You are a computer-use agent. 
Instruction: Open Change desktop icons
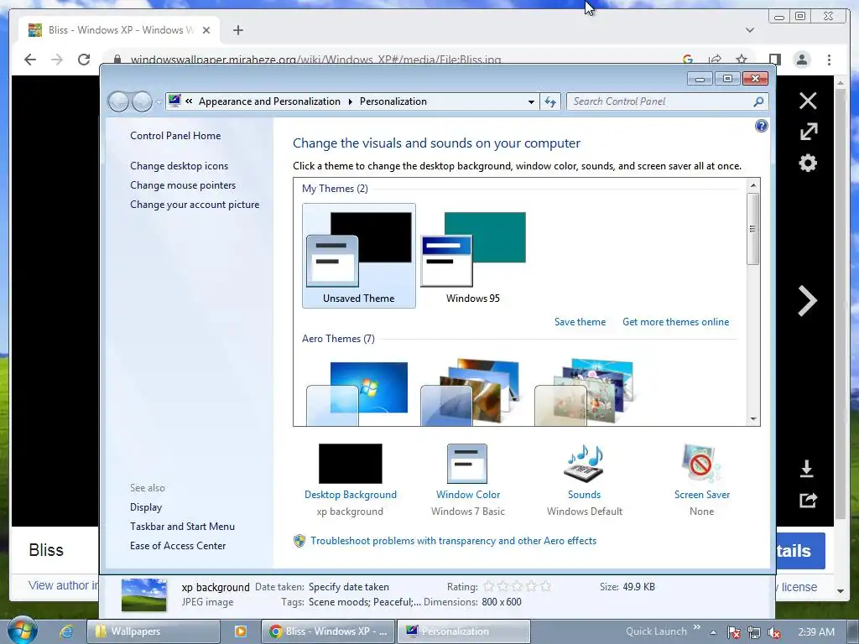point(180,166)
